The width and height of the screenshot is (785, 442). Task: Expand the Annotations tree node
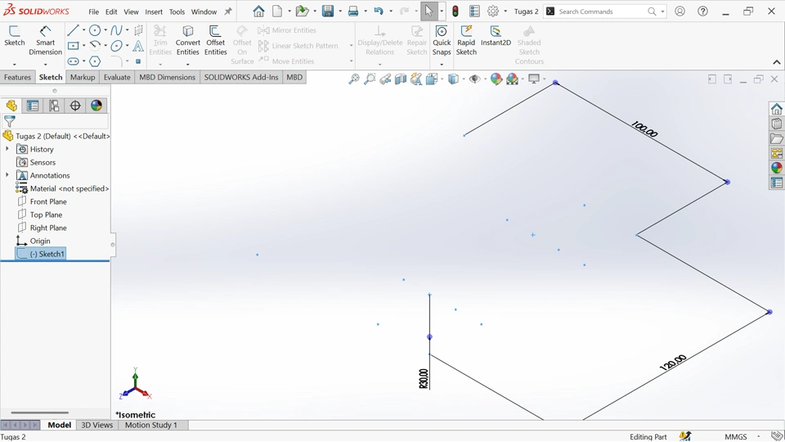7,175
